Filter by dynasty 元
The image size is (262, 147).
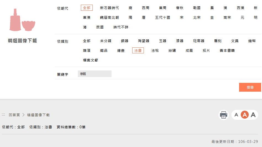pyautogui.click(x=242, y=18)
